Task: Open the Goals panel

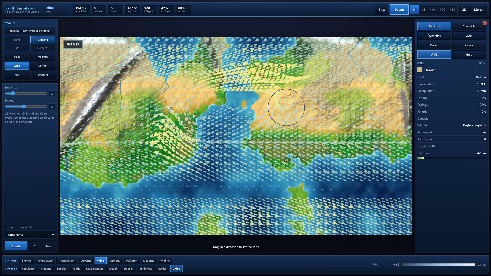Action: [469, 45]
